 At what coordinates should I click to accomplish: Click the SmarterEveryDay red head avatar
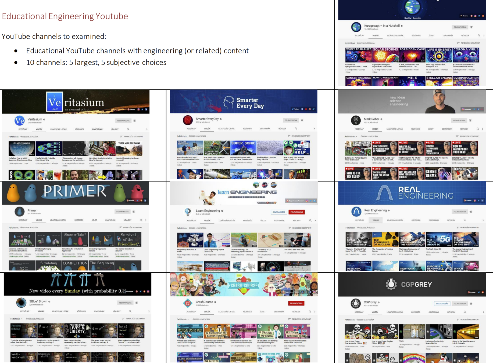[x=188, y=120]
